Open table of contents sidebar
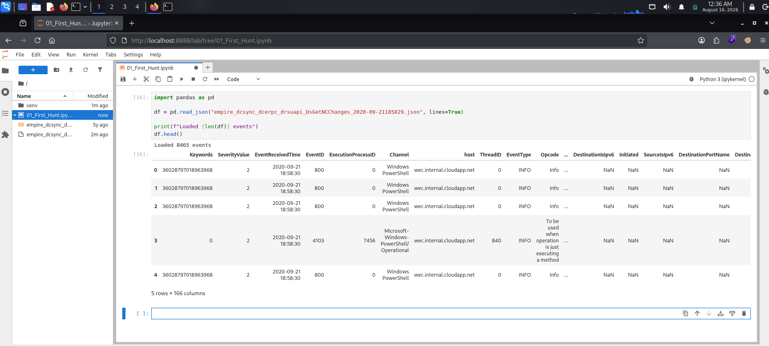Image resolution: width=769 pixels, height=346 pixels. (5, 113)
